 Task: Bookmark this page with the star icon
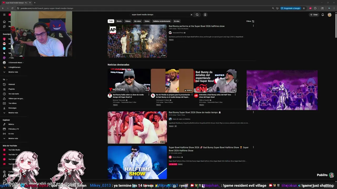[304, 8]
